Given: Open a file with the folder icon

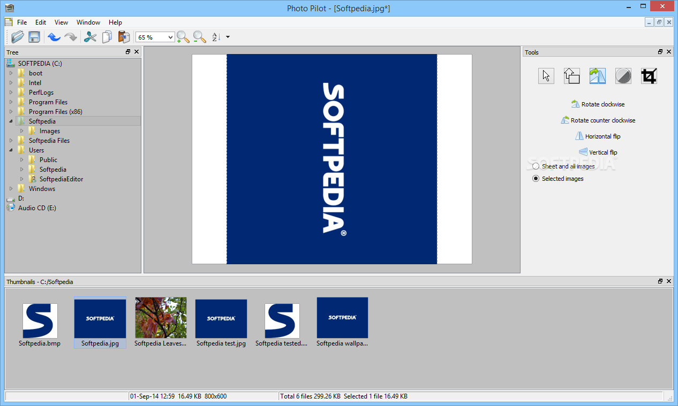Looking at the screenshot, I should coord(18,37).
